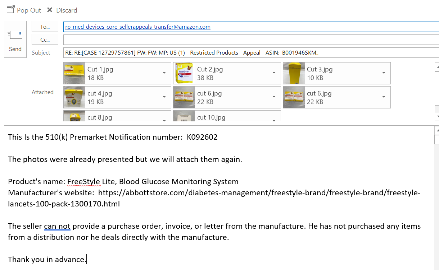This screenshot has height=270, width=439.
Task: Click the underlined phrase 'can not'
Action: pyautogui.click(x=57, y=226)
